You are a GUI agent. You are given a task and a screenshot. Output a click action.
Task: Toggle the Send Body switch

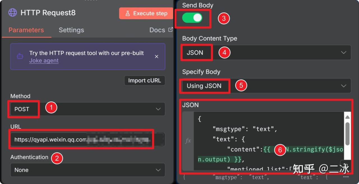point(192,18)
